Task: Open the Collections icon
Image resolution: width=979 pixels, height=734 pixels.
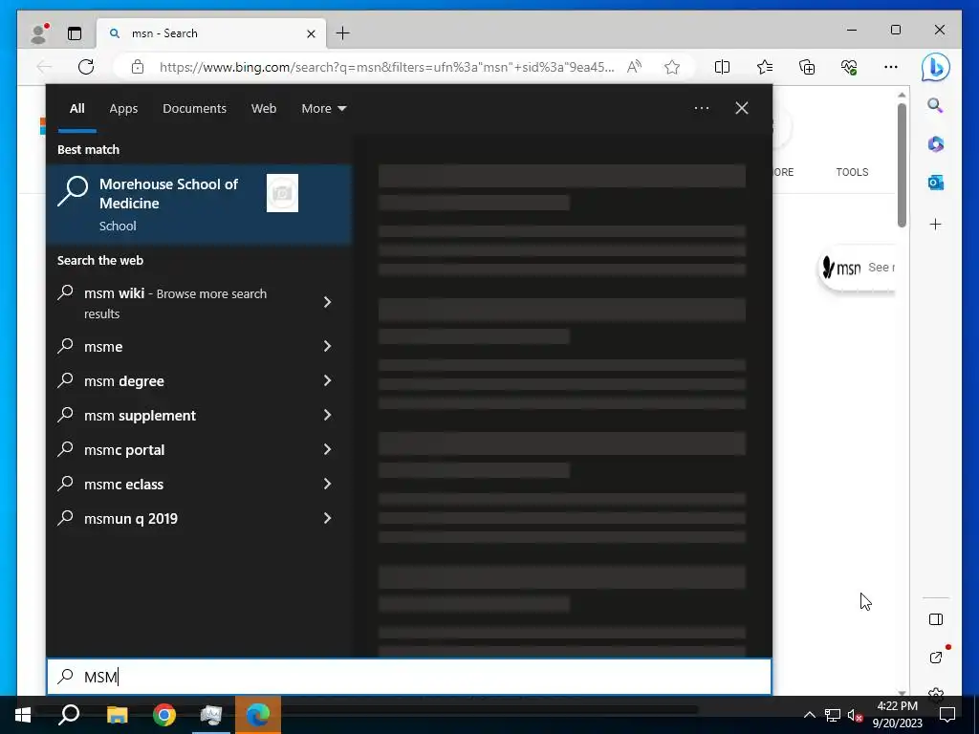Action: [807, 67]
